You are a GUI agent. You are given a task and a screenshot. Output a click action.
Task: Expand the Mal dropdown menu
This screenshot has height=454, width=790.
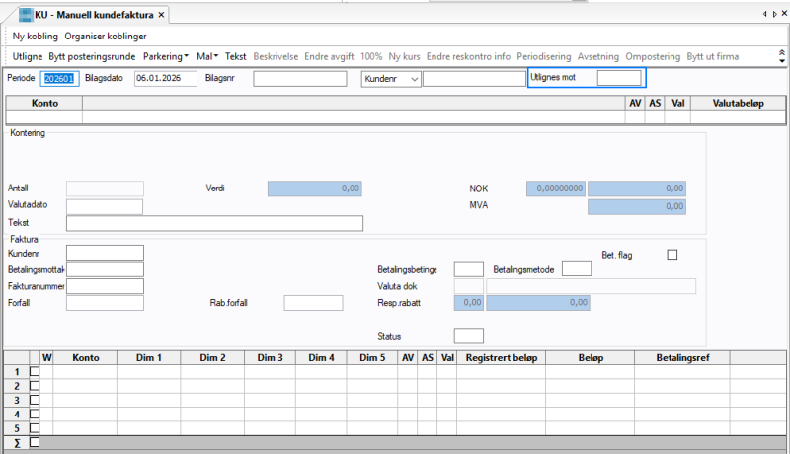[207, 56]
